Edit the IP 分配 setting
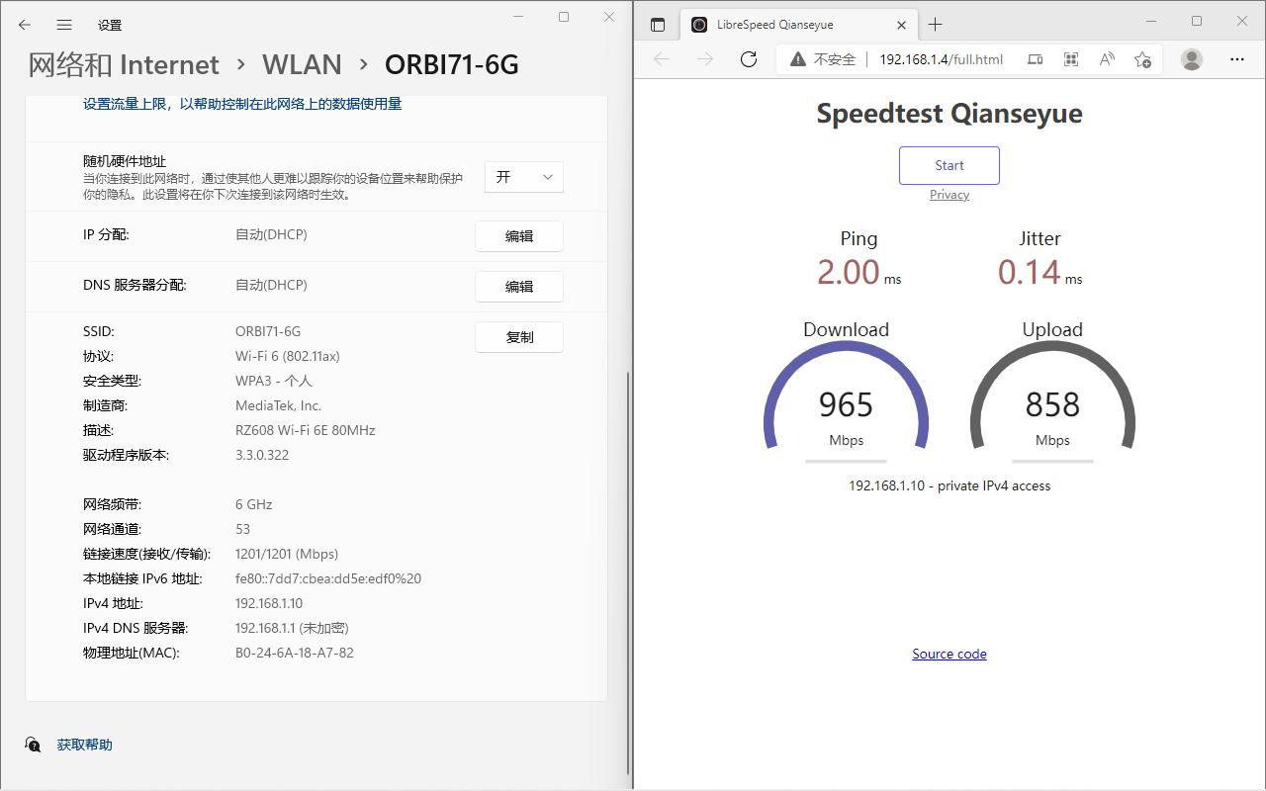The width and height of the screenshot is (1266, 791). pyautogui.click(x=518, y=235)
